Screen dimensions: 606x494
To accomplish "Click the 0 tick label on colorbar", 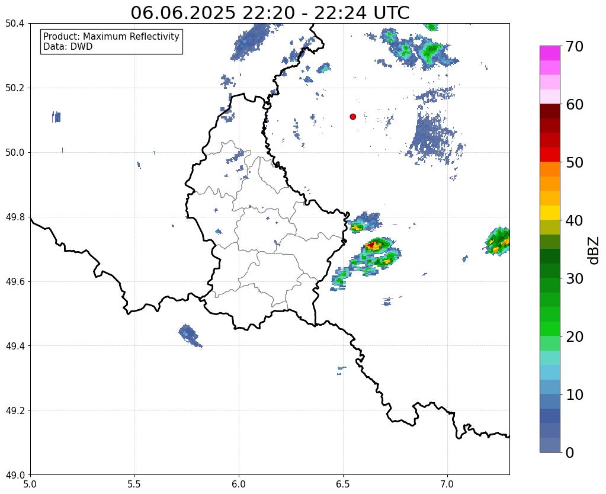I will (570, 453).
